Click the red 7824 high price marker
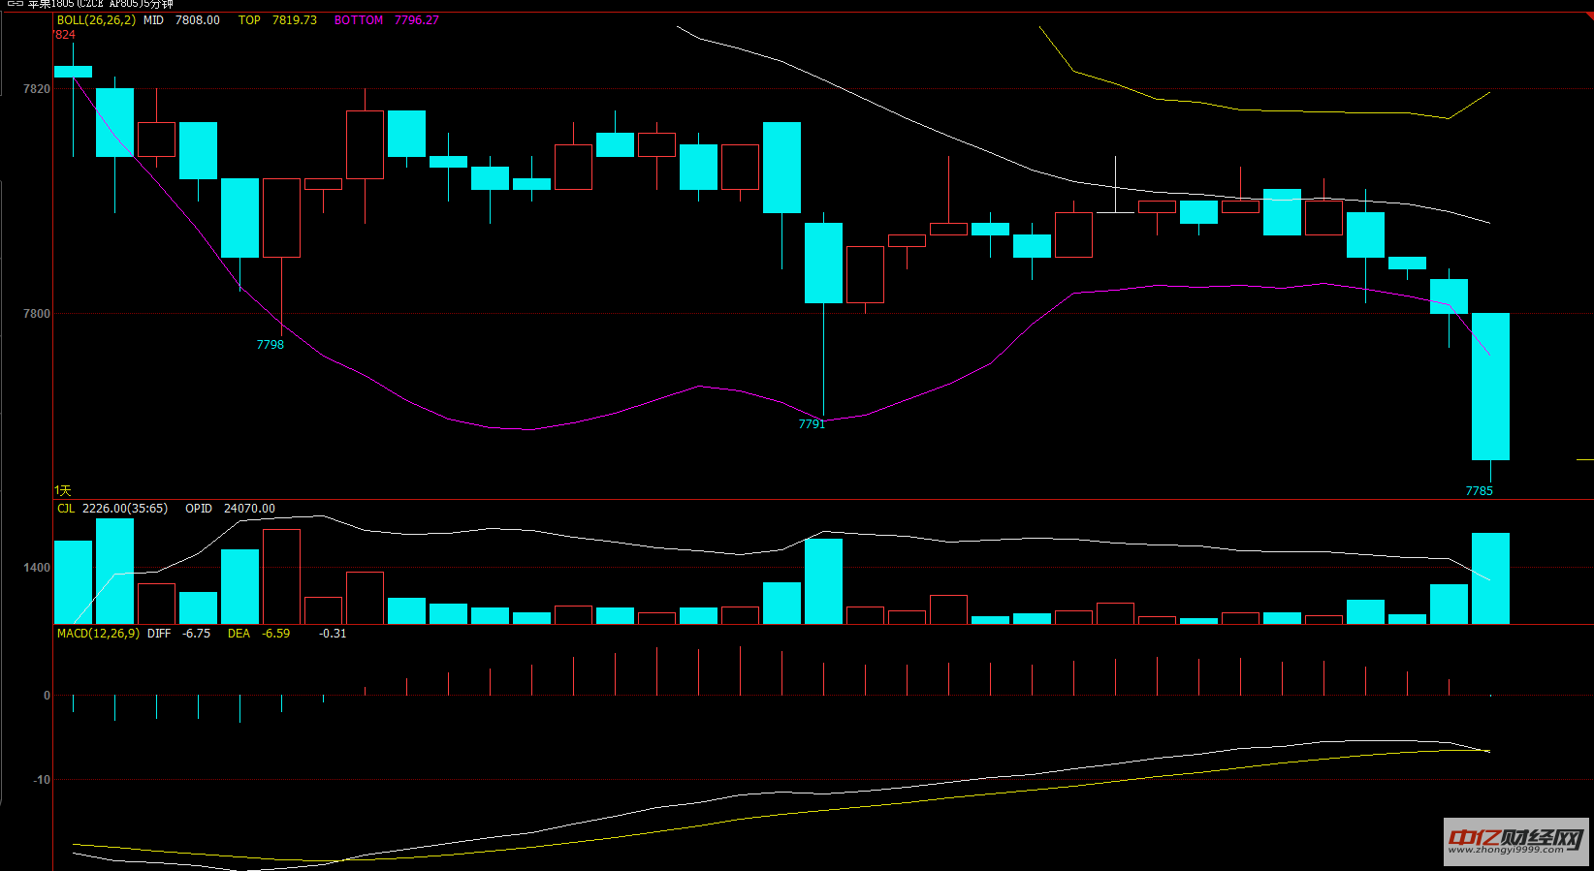The width and height of the screenshot is (1594, 871). pyautogui.click(x=64, y=35)
